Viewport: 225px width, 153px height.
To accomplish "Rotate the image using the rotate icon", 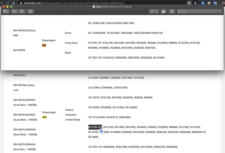I will pos(163,11).
